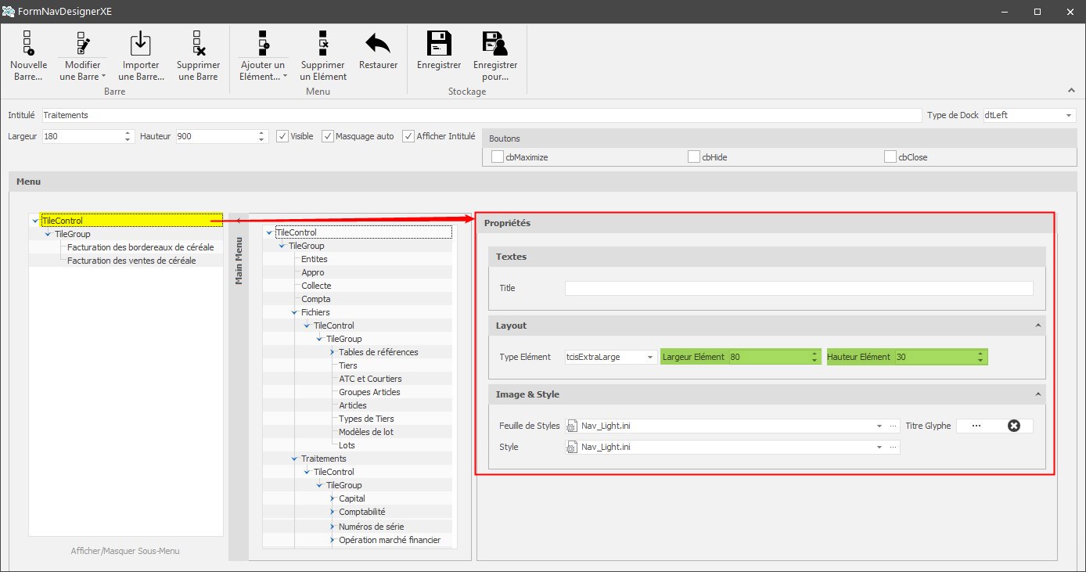Click the Importer une Barre icon
1086x572 pixels.
(x=141, y=43)
